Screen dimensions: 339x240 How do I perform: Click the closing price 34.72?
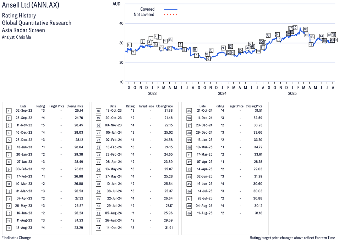pyautogui.click(x=258, y=147)
